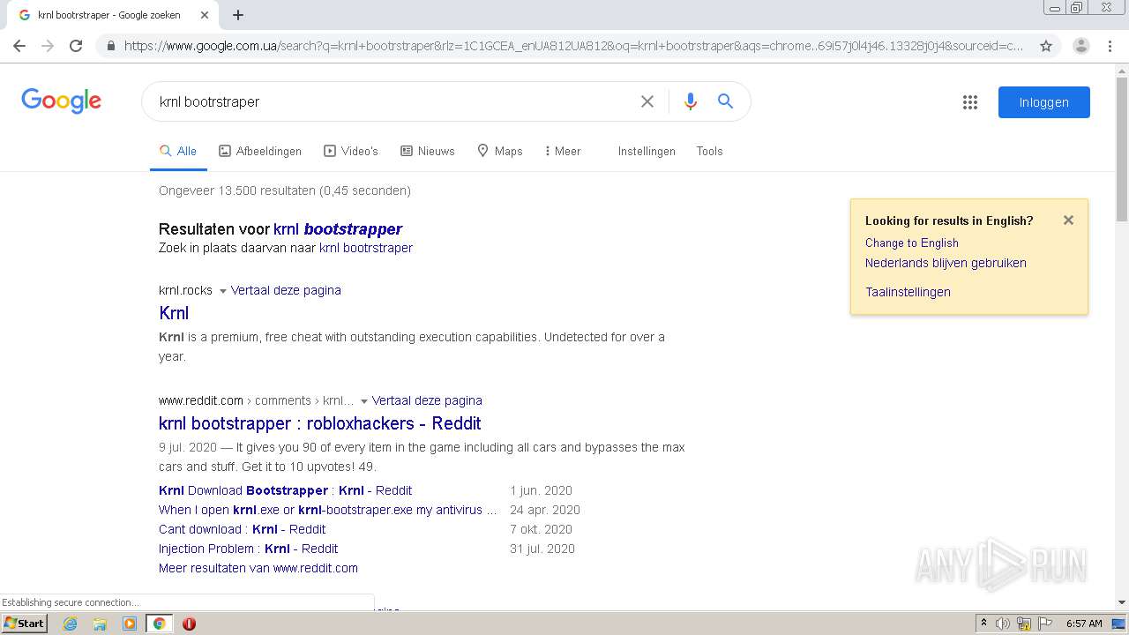Open the media player taskbar icon
The width and height of the screenshot is (1129, 635).
click(130, 624)
